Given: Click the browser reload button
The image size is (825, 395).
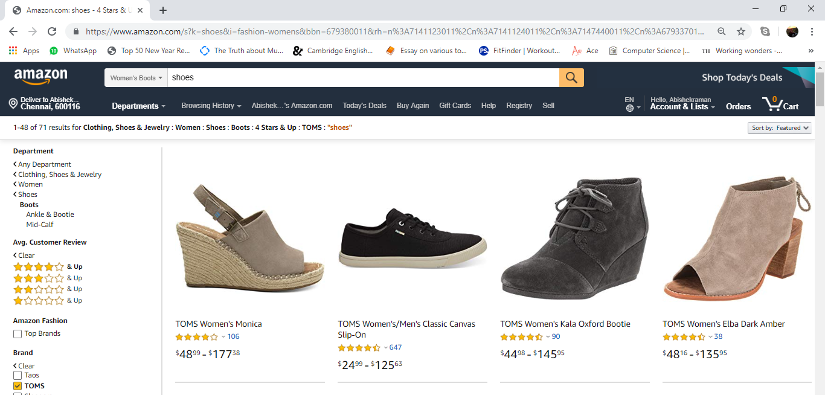Looking at the screenshot, I should (x=52, y=31).
